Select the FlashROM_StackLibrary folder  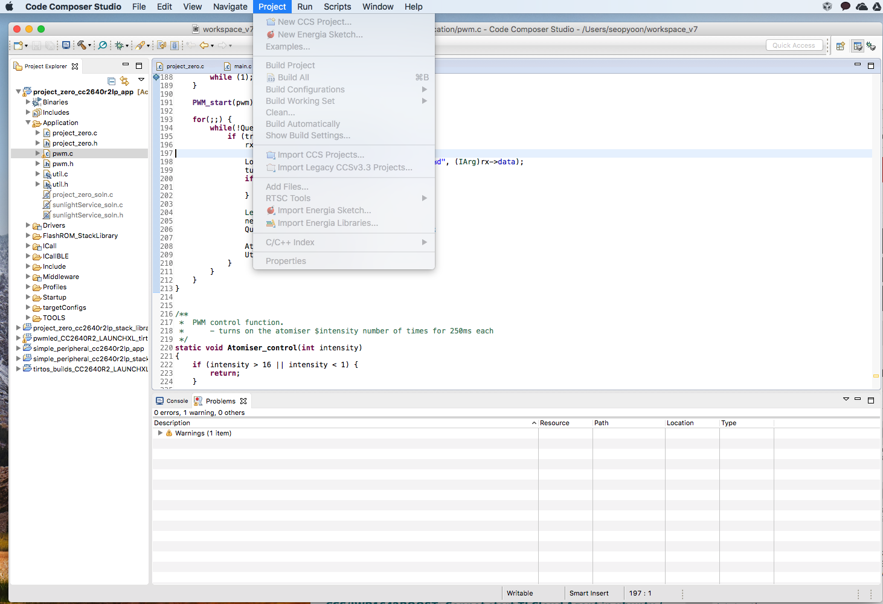80,236
